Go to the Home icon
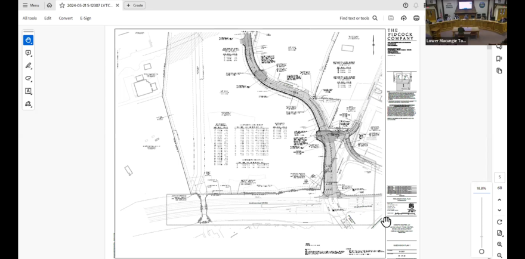Image resolution: width=525 pixels, height=259 pixels. tap(50, 5)
